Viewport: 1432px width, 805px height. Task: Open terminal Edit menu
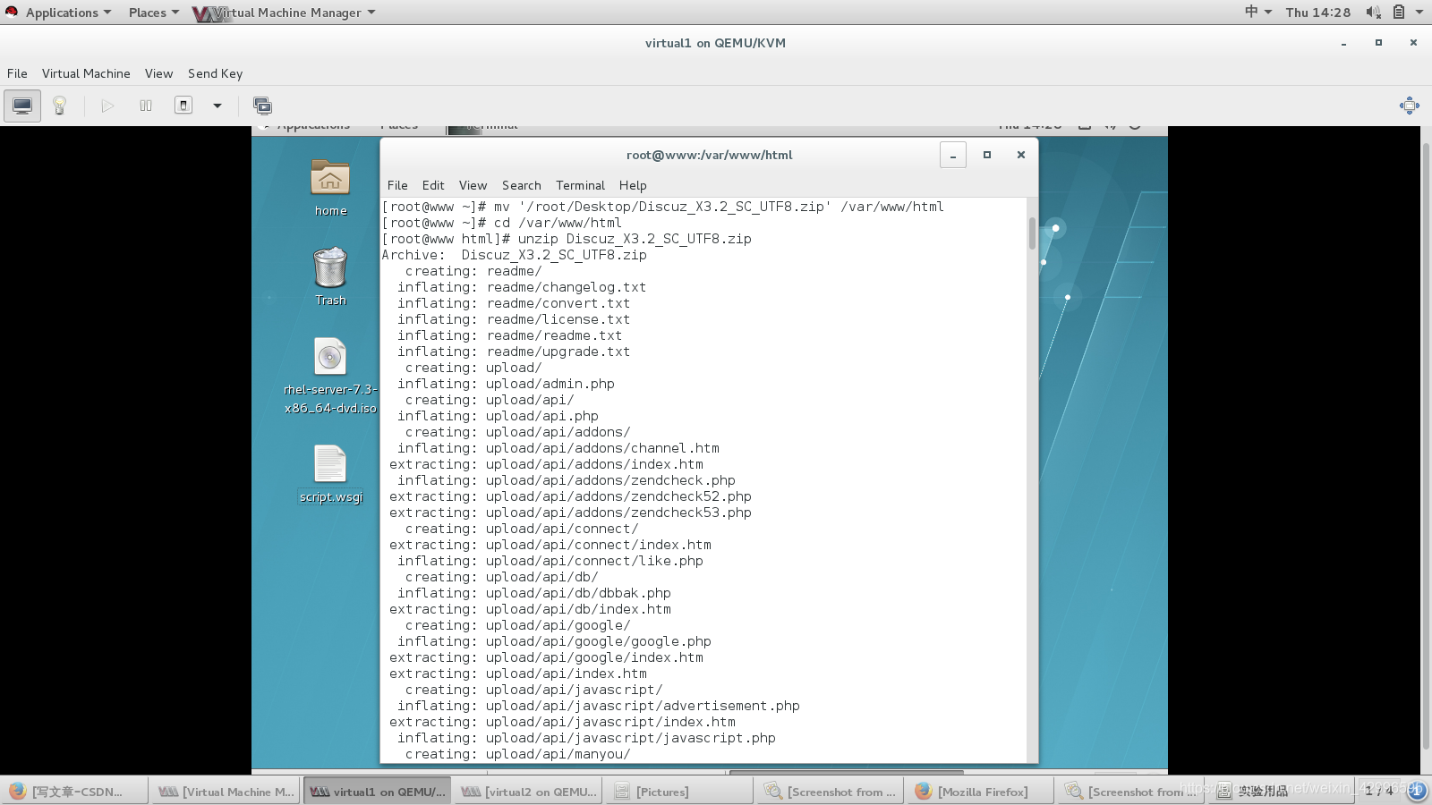pyautogui.click(x=433, y=185)
